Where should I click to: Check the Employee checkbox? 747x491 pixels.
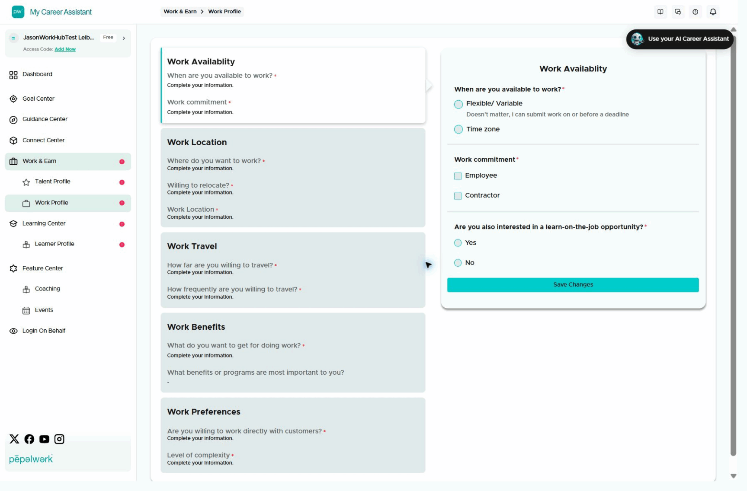(458, 176)
